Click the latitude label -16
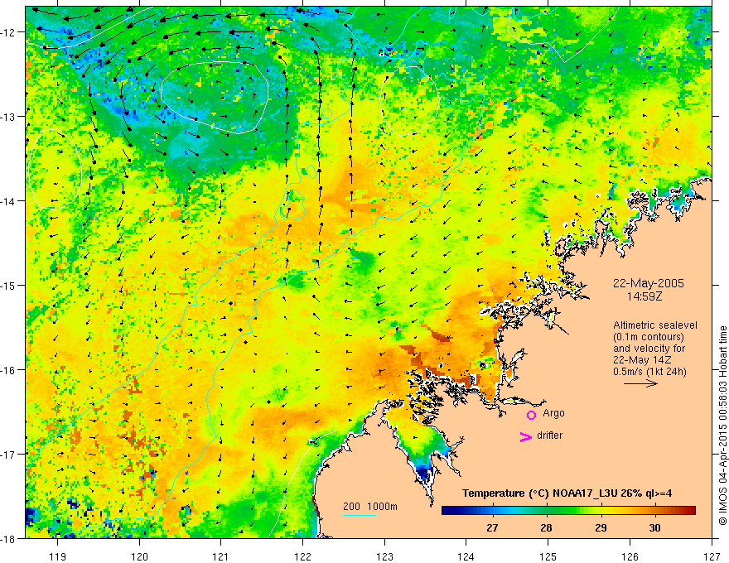This screenshot has height=563, width=729. (x=9, y=370)
